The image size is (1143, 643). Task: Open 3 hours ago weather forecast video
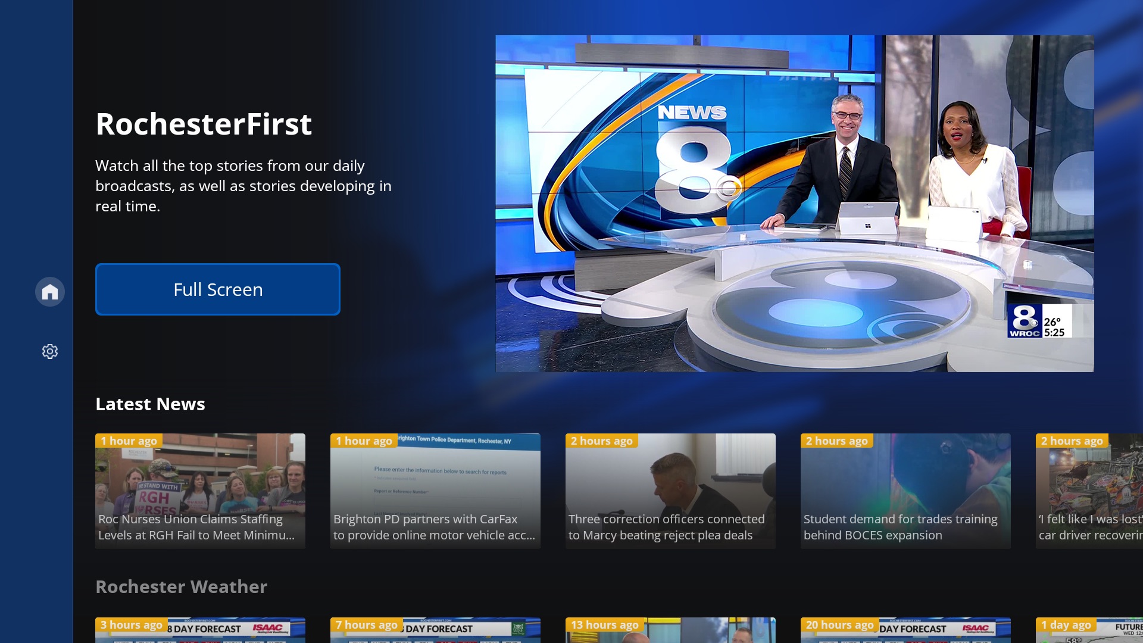tap(200, 630)
